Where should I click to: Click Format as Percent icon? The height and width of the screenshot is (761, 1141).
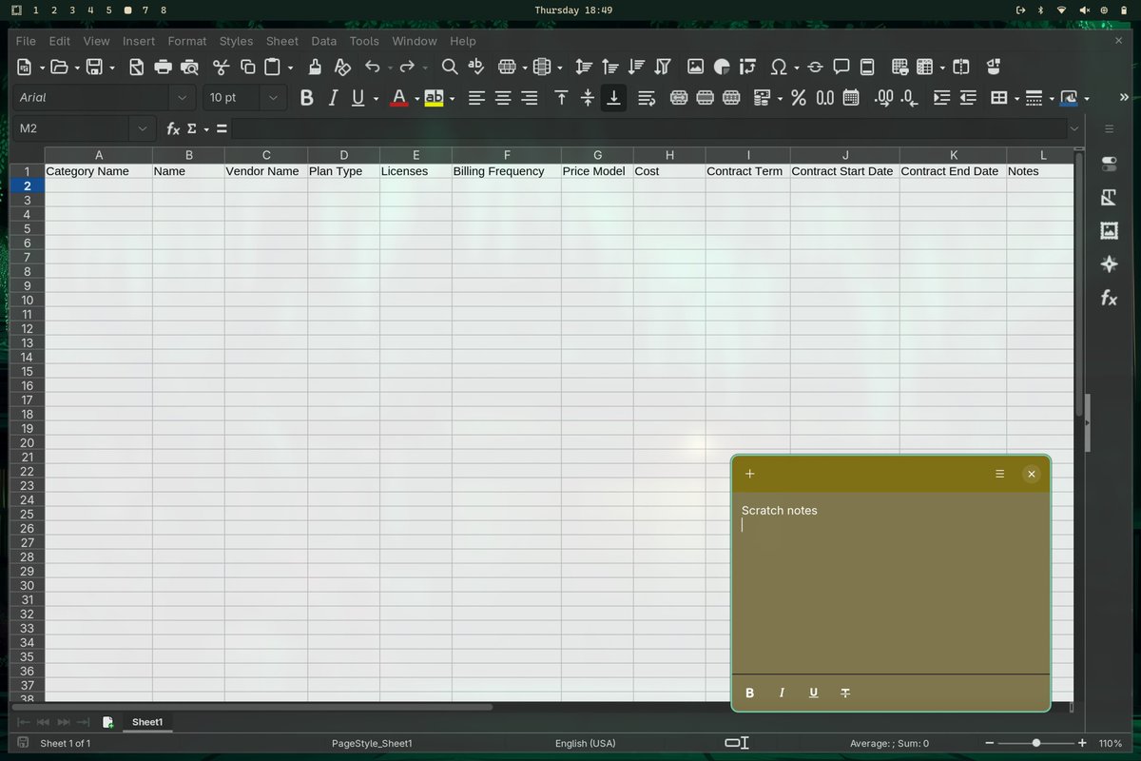[799, 97]
